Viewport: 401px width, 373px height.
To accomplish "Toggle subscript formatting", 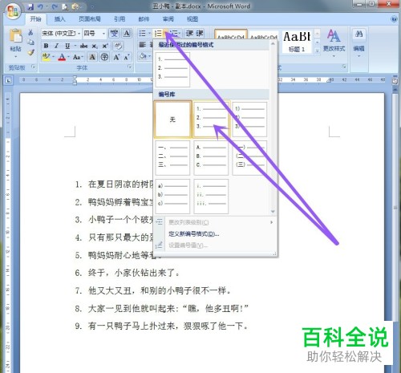I will pyautogui.click(x=95, y=46).
